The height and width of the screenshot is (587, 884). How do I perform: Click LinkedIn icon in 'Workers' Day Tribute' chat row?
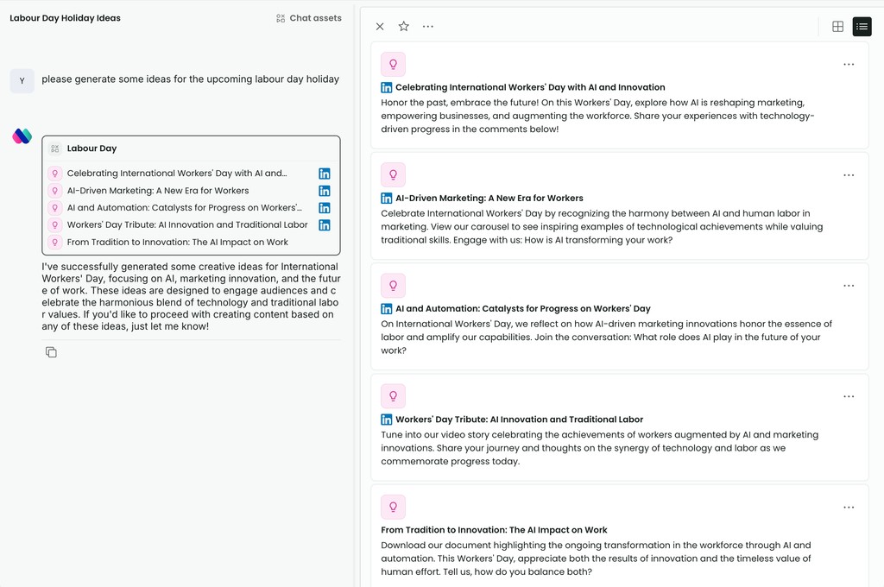click(325, 225)
